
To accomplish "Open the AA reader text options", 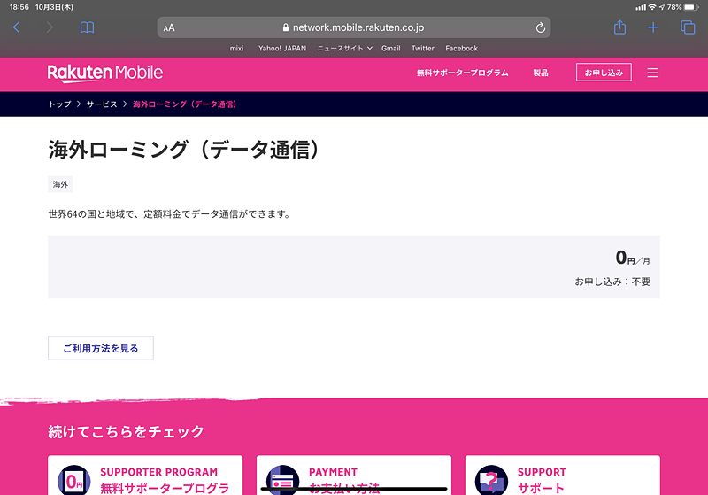I will 169,28.
